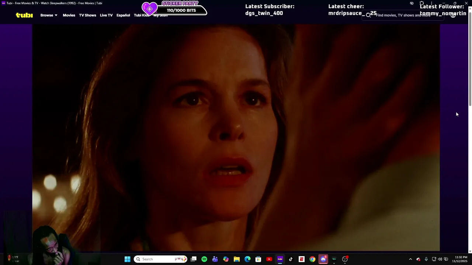Open the round app icon with red dot
472x265 pixels.
345,259
